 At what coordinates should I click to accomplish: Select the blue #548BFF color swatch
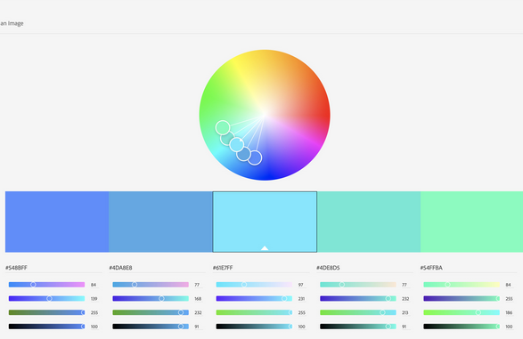point(57,222)
